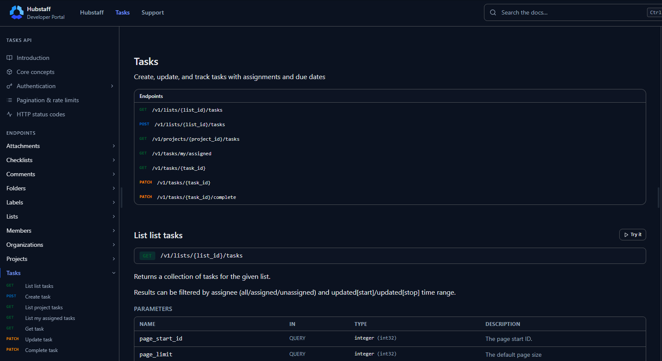Screen dimensions: 662x361
Task: Click the page_limit parameter name
Action: 156,355
